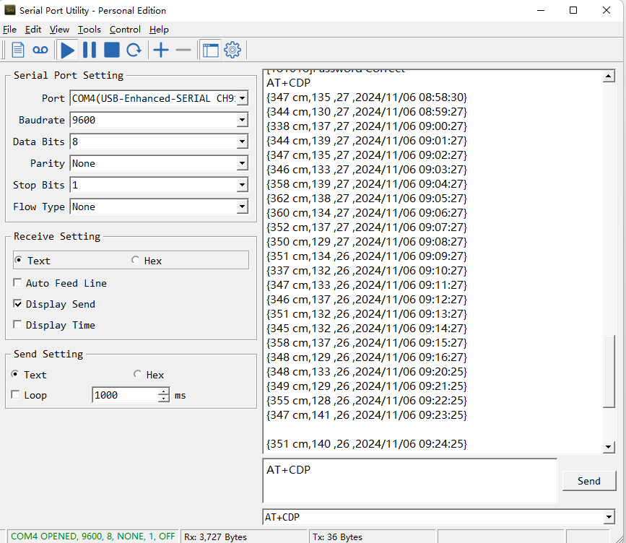This screenshot has width=626, height=543.
Task: Click the new document toolbar icon
Action: click(18, 50)
